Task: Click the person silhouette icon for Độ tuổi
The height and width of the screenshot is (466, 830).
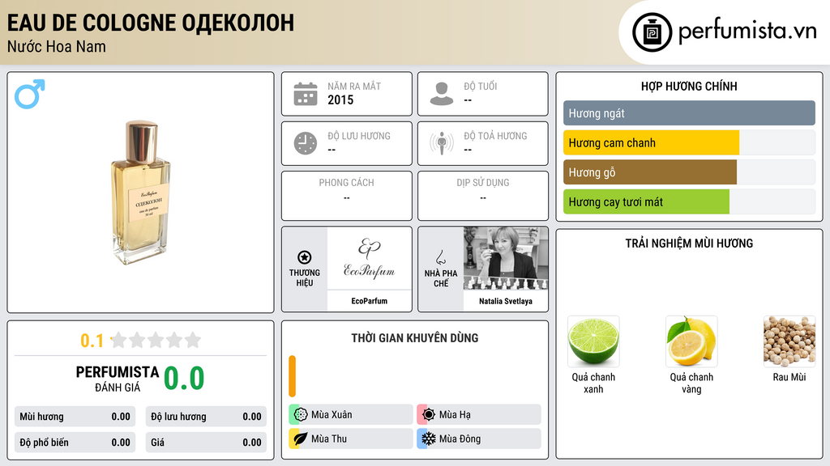Action: click(x=442, y=94)
